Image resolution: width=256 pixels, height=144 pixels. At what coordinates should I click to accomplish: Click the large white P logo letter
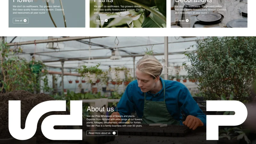[x=227, y=120]
